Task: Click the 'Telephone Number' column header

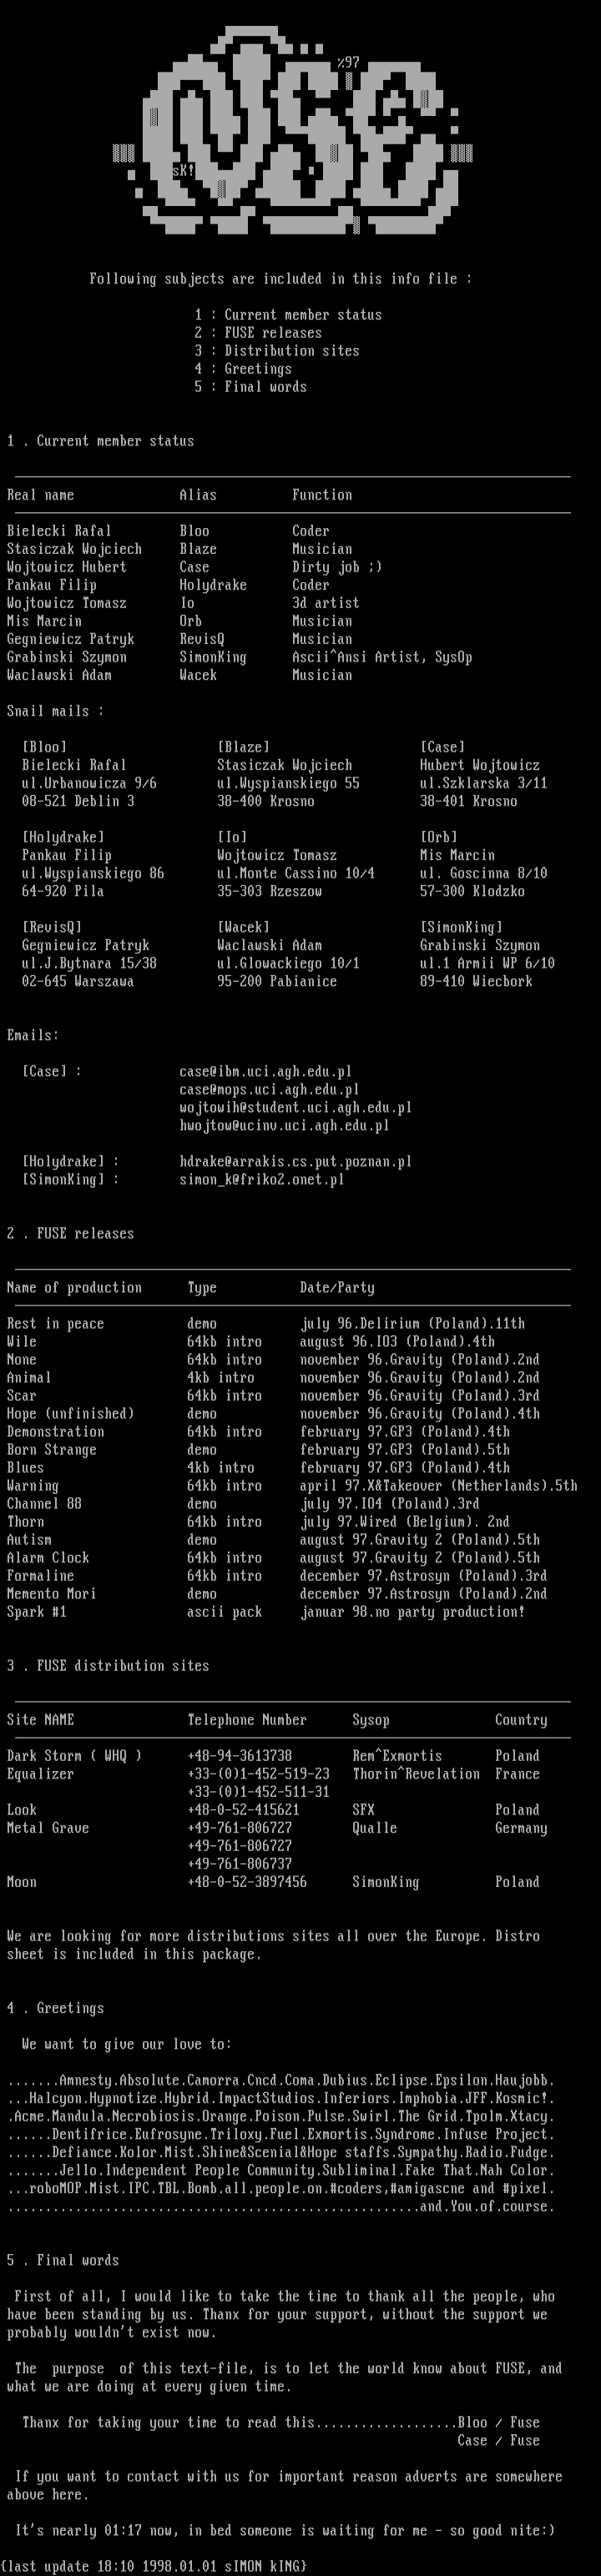Action: click(247, 1720)
